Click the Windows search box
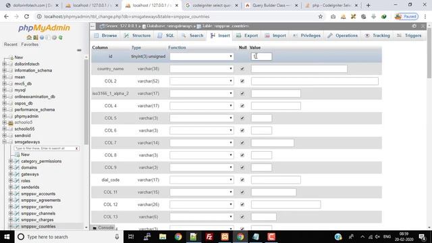This screenshot has width=432, height=243. click(69, 237)
